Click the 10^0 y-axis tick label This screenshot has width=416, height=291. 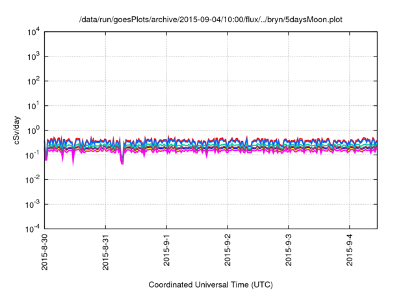(33, 131)
